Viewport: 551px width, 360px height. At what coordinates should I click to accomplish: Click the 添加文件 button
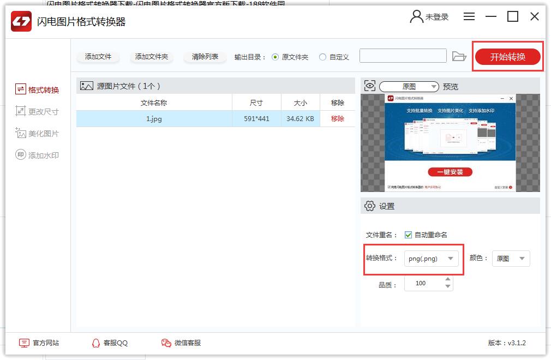pos(98,57)
